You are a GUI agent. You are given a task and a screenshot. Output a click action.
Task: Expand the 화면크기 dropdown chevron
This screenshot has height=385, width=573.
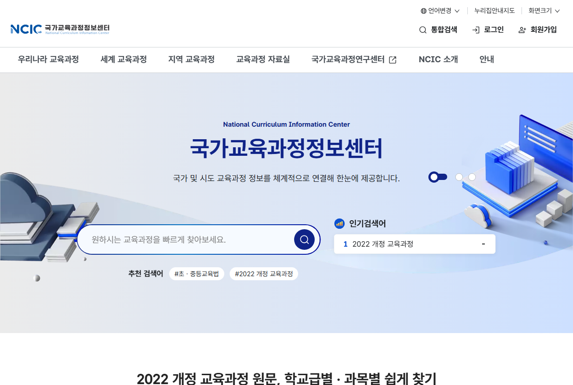click(557, 11)
